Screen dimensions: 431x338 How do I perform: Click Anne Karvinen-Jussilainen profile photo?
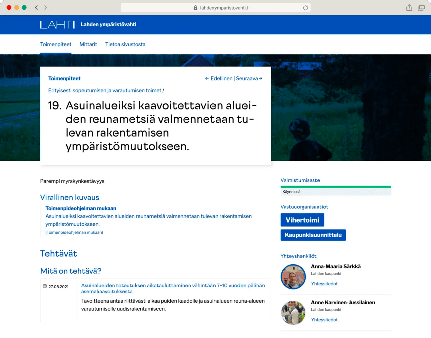pyautogui.click(x=293, y=313)
